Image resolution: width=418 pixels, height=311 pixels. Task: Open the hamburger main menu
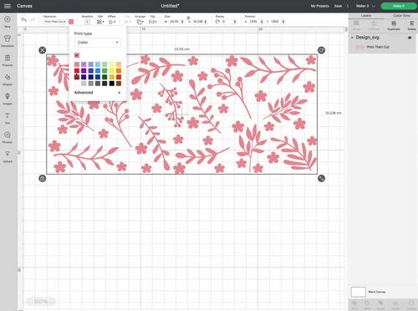[x=8, y=6]
